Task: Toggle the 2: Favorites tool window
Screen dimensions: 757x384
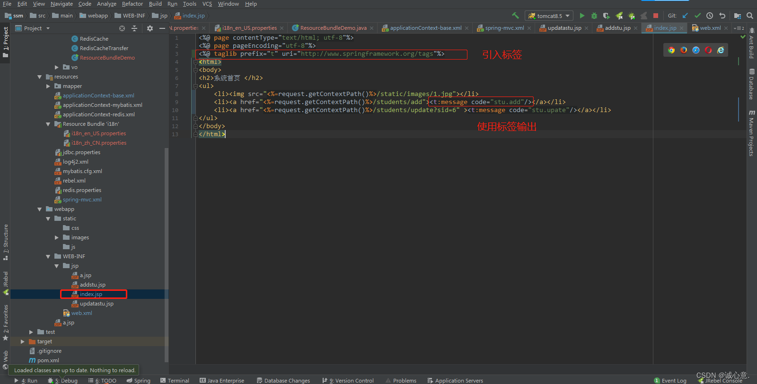Action: (x=5, y=323)
